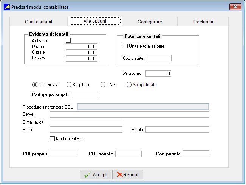Select the Comerciala radio button

point(35,85)
